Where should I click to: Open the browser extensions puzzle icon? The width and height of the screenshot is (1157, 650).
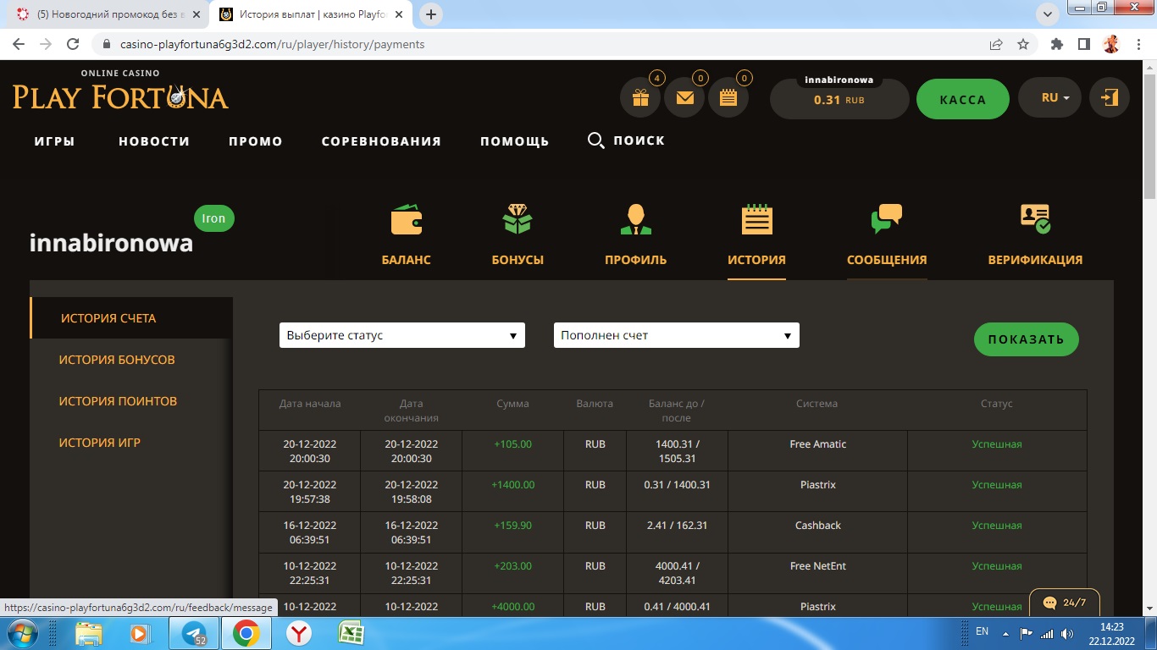[1056, 44]
